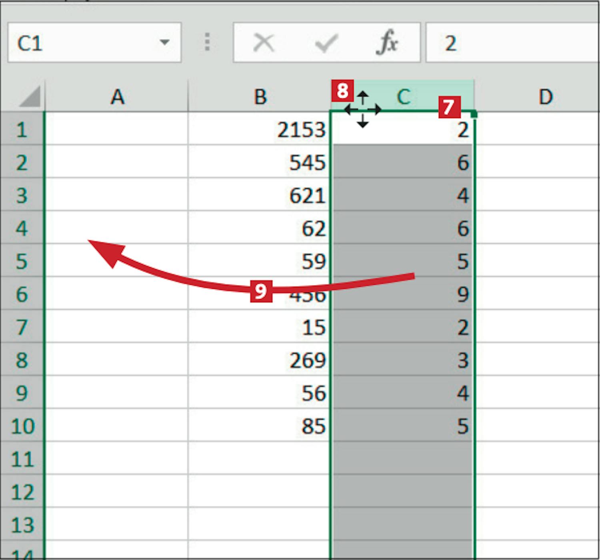Image resolution: width=600 pixels, height=560 pixels.
Task: Select column D header
Action: 545,96
